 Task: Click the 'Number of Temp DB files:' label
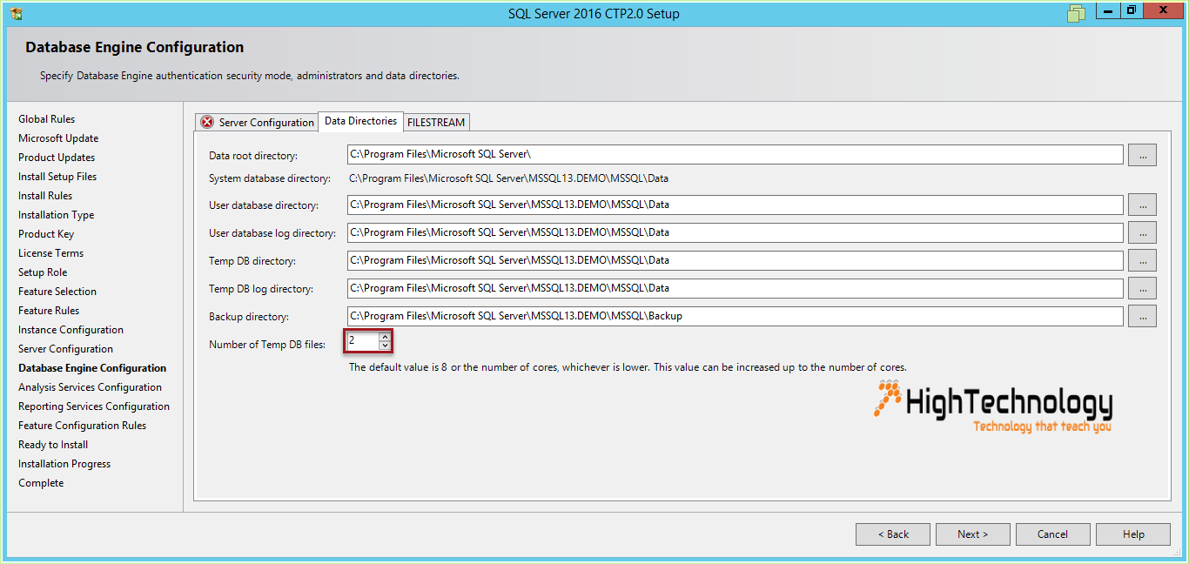(x=267, y=345)
